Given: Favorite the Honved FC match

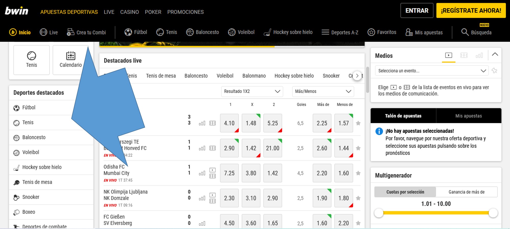Looking at the screenshot, I should 358,148.
